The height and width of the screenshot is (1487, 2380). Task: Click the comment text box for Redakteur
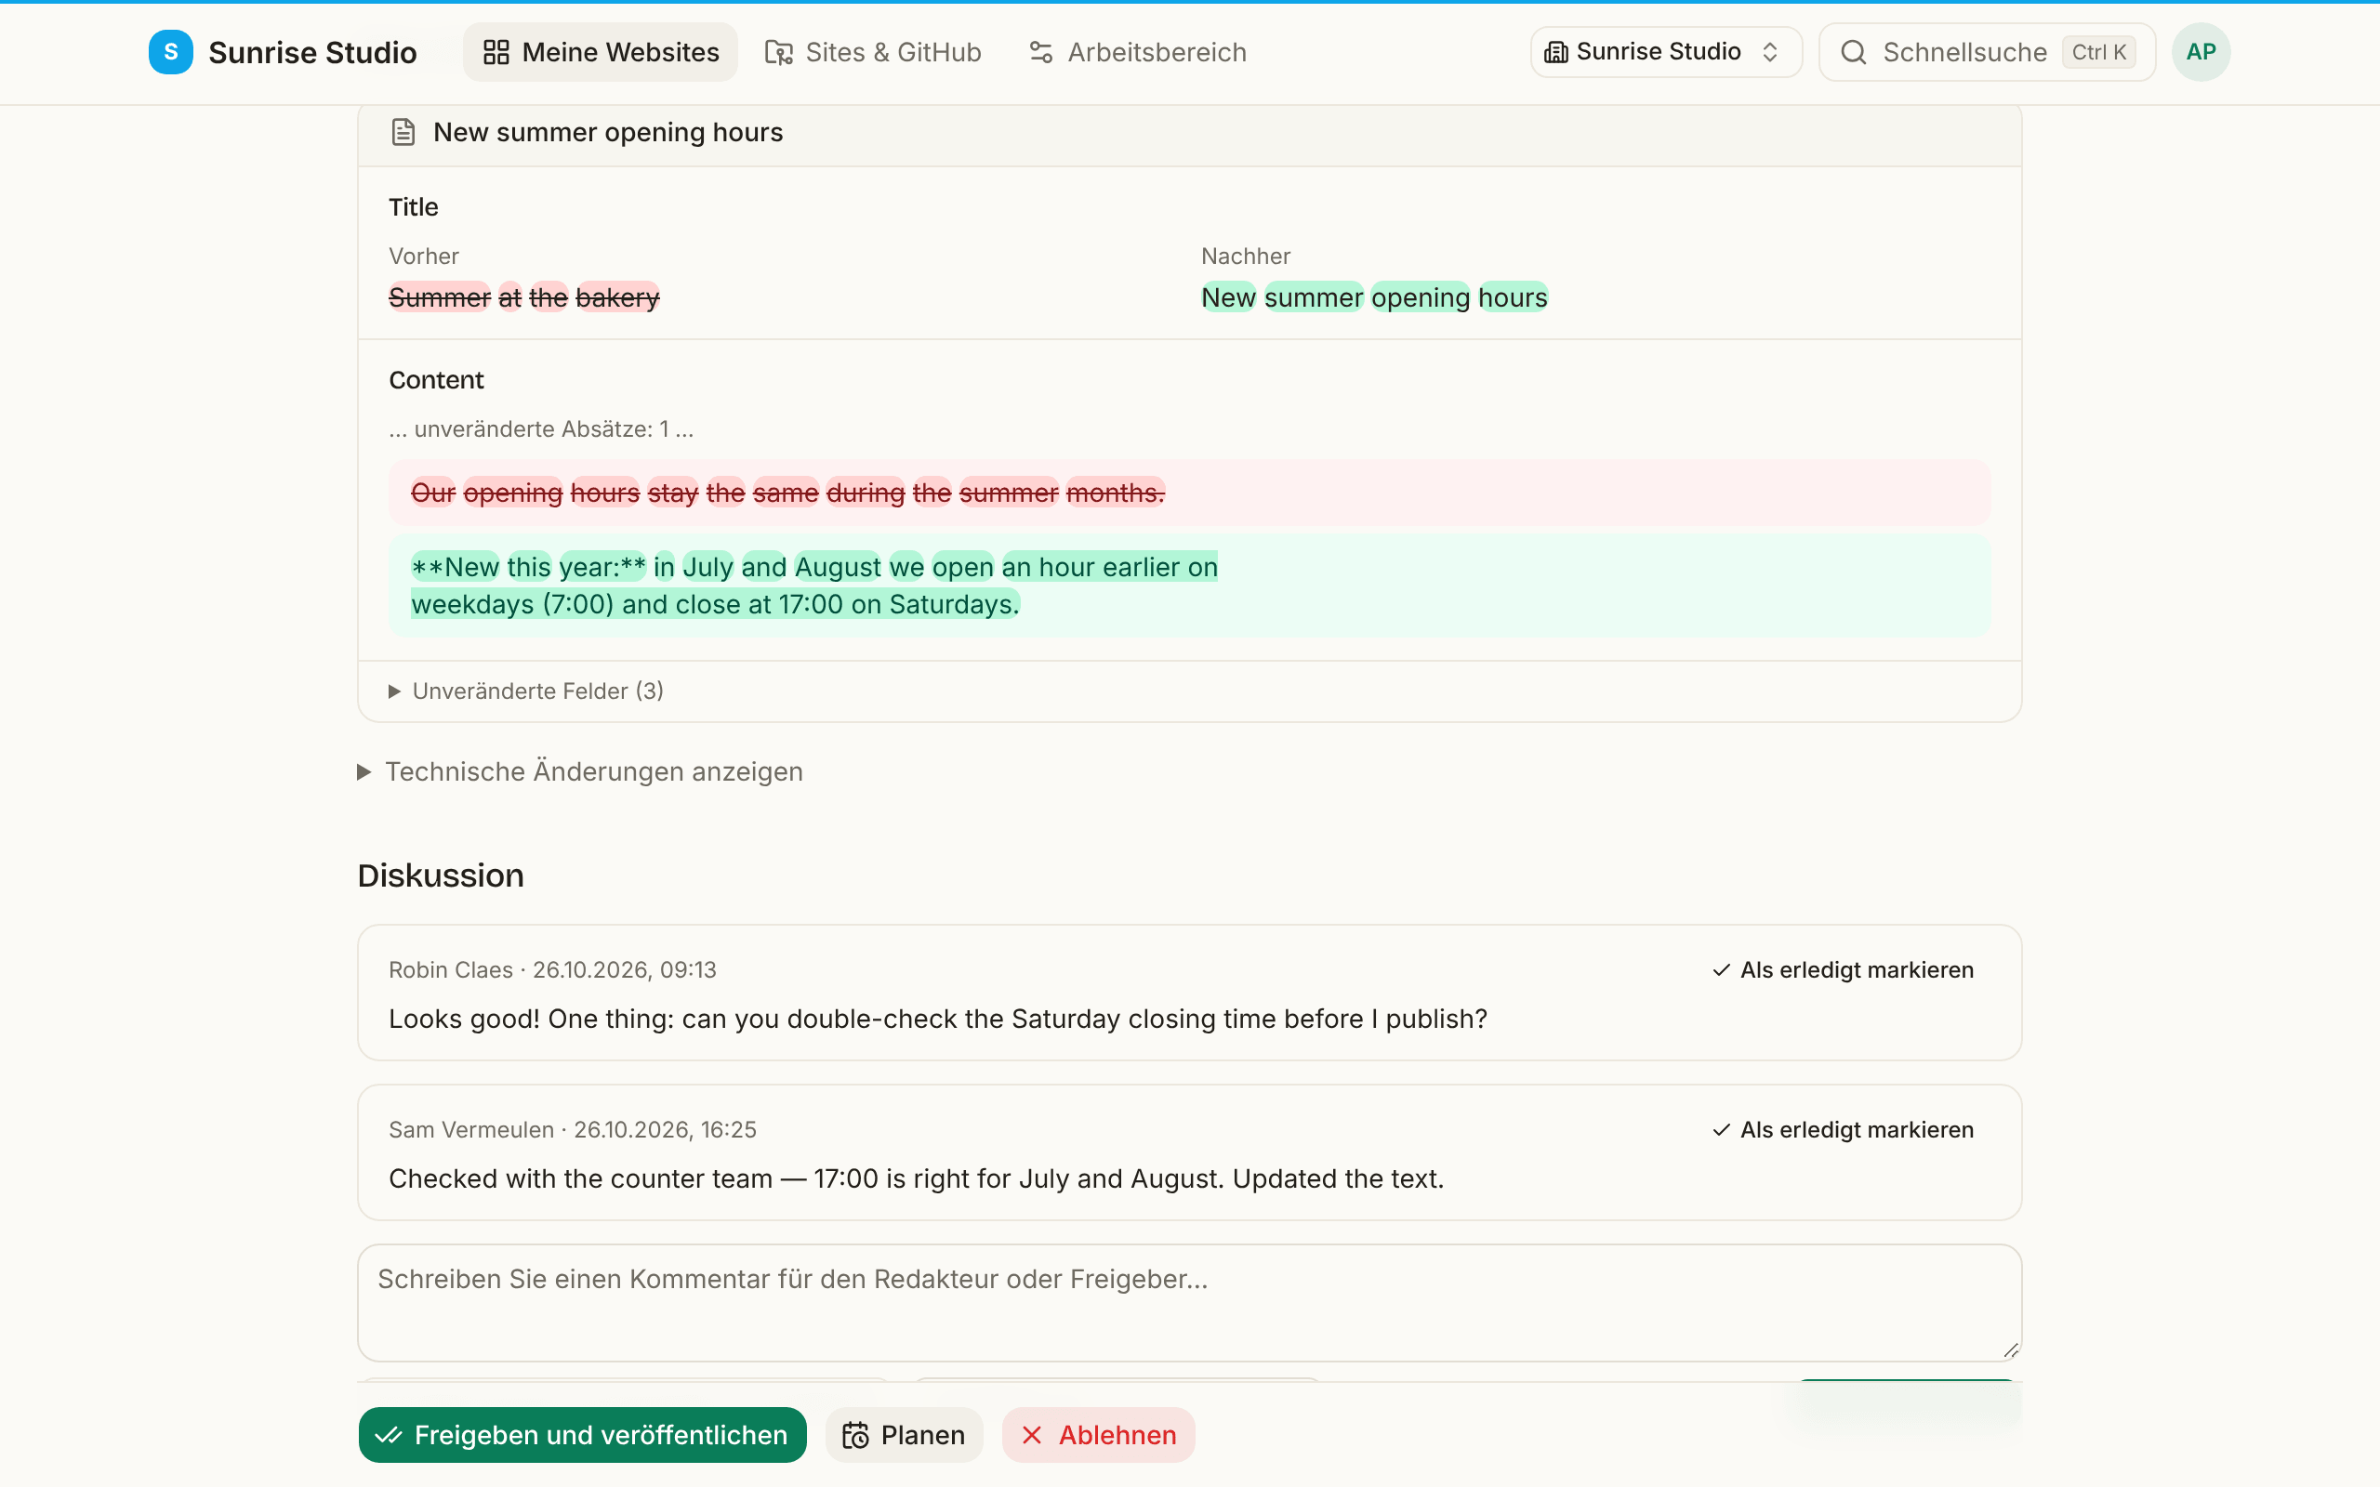click(1189, 1302)
